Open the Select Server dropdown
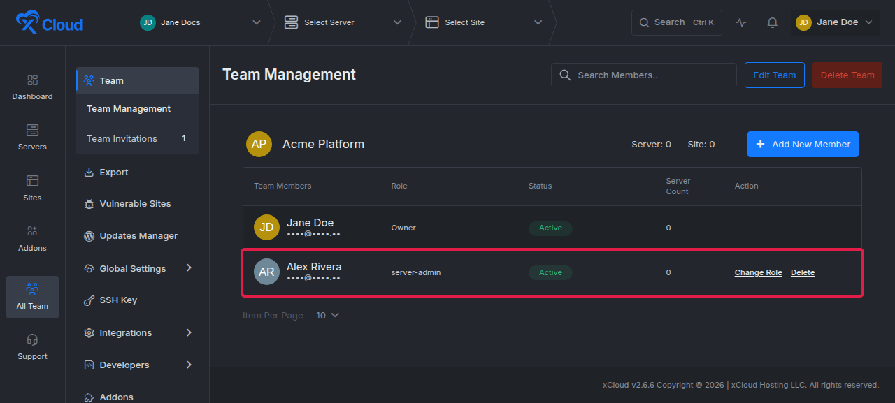Viewport: 895px width, 403px height. coord(343,22)
